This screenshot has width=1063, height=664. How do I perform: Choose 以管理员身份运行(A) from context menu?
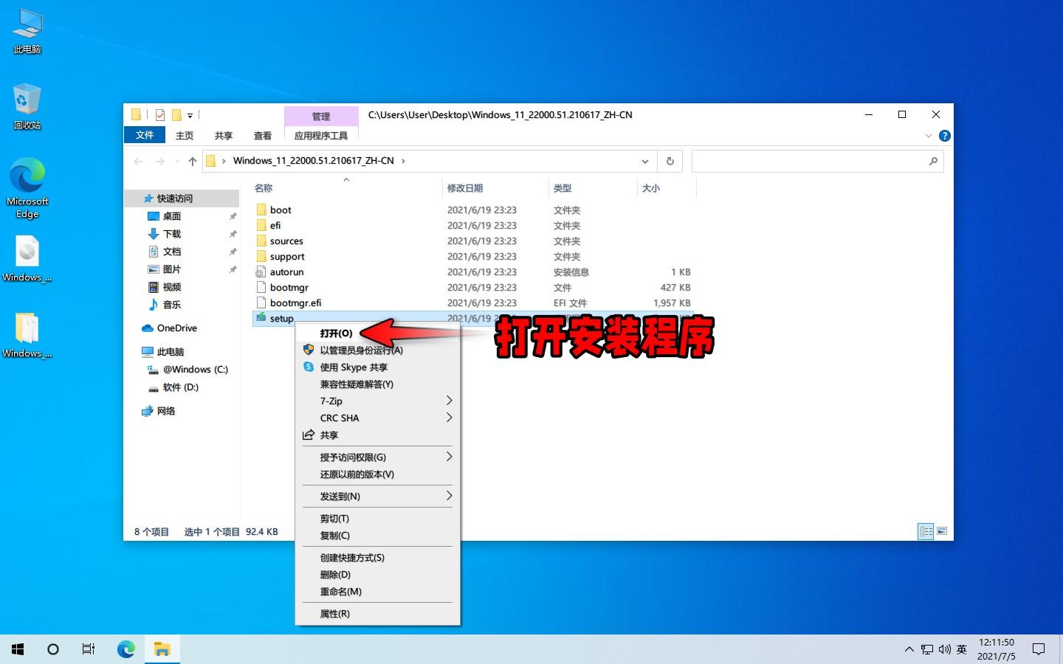[x=377, y=350]
